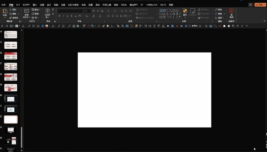Click the Reset (重置) slide button
Viewport: 267px width, 152px height.
[x=35, y=14]
